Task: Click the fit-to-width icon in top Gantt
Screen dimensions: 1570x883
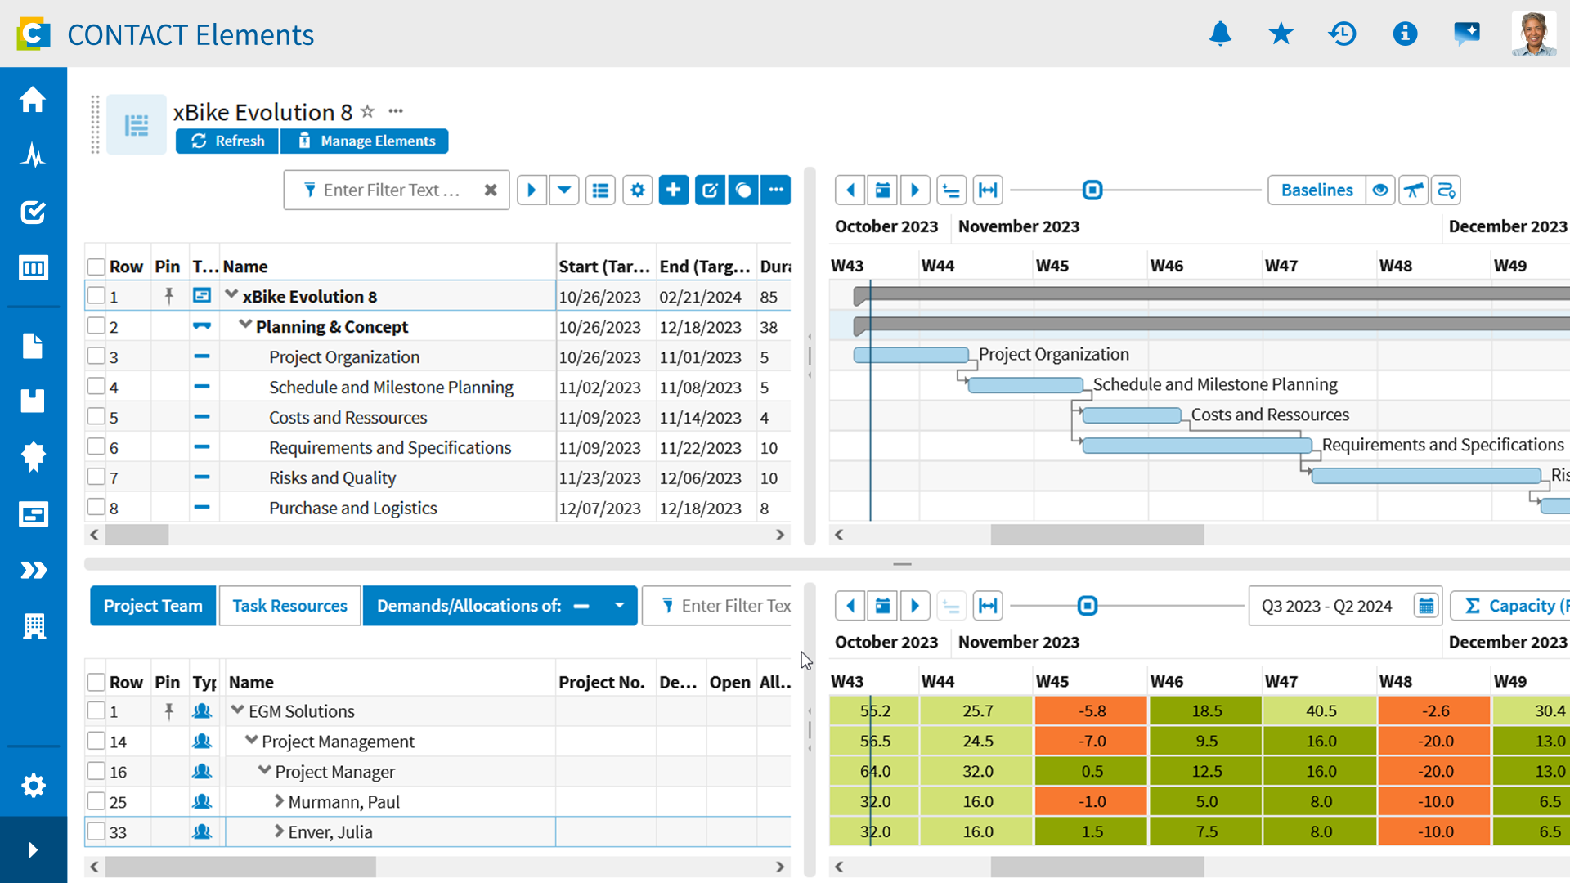Action: [x=988, y=190]
